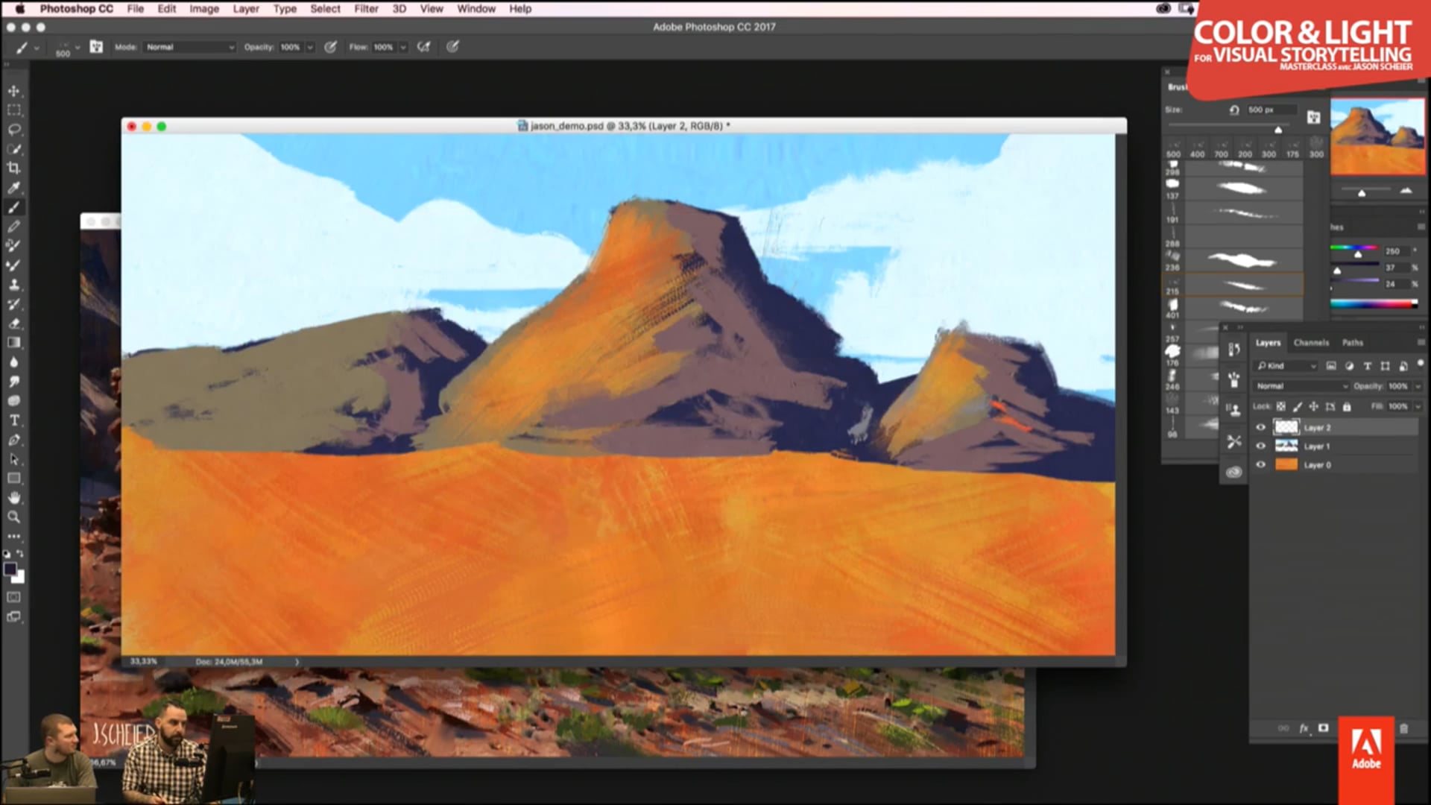Click the Opacity value in the Layers panel
This screenshot has width=1431, height=805.
pos(1398,386)
